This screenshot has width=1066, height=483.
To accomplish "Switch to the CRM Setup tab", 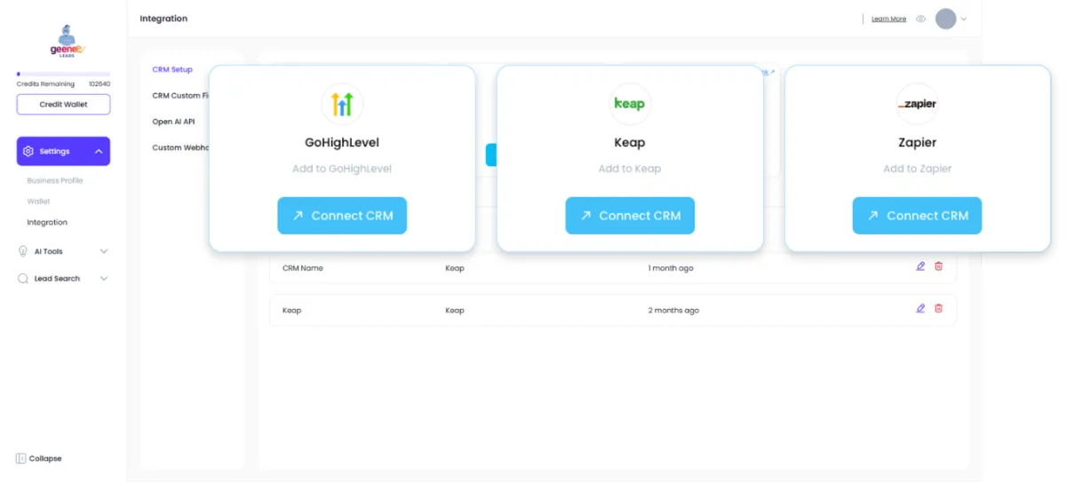I will (x=172, y=69).
